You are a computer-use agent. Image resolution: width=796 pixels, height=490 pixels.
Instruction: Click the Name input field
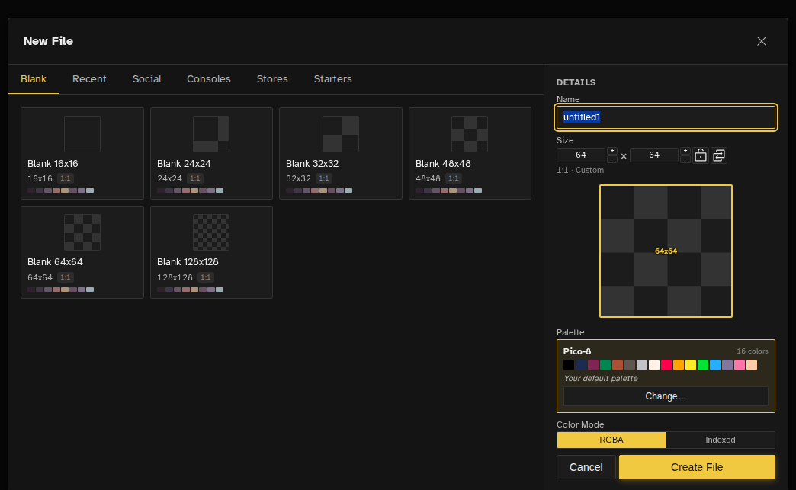(x=666, y=117)
